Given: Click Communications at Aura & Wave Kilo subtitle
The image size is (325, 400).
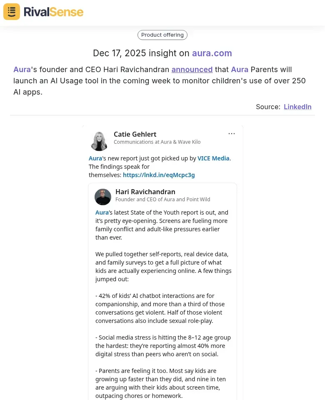Looking at the screenshot, I should click(x=157, y=142).
